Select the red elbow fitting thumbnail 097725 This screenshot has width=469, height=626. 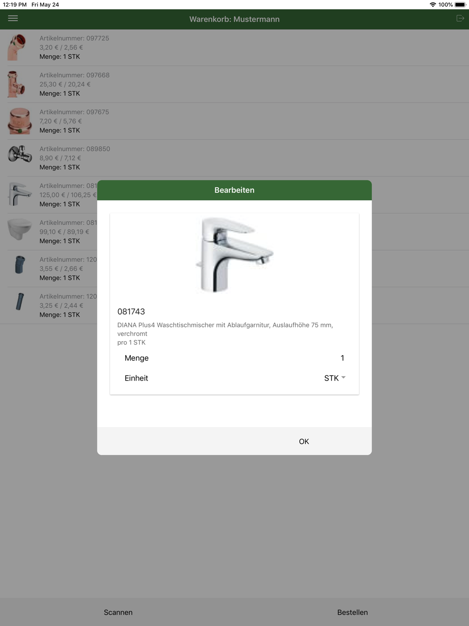click(x=20, y=47)
